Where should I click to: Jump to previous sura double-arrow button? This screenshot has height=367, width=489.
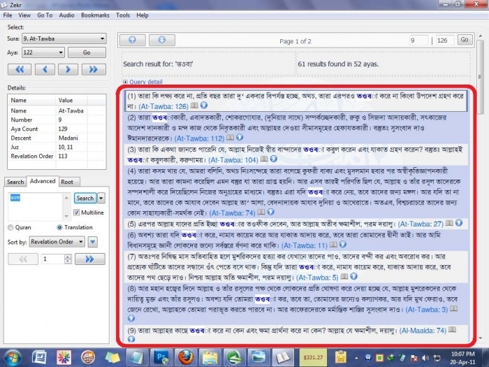point(20,69)
